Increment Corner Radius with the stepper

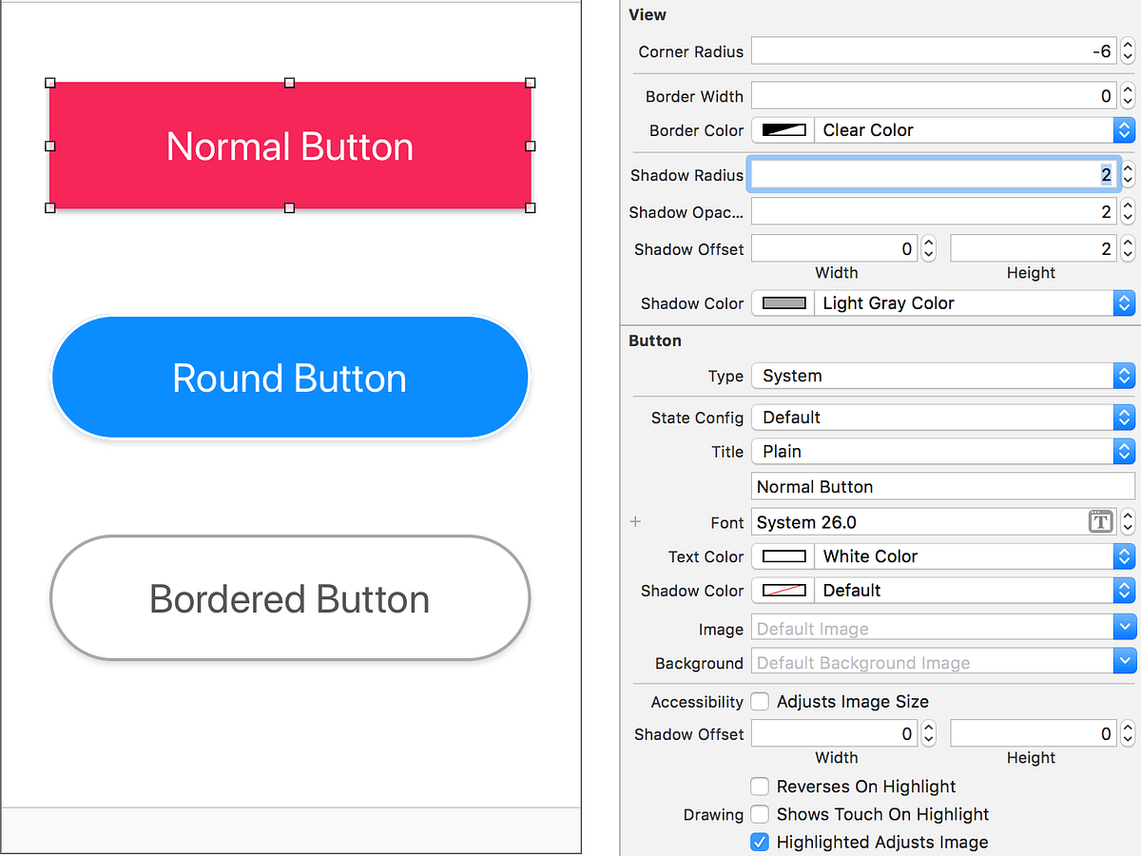(1128, 46)
